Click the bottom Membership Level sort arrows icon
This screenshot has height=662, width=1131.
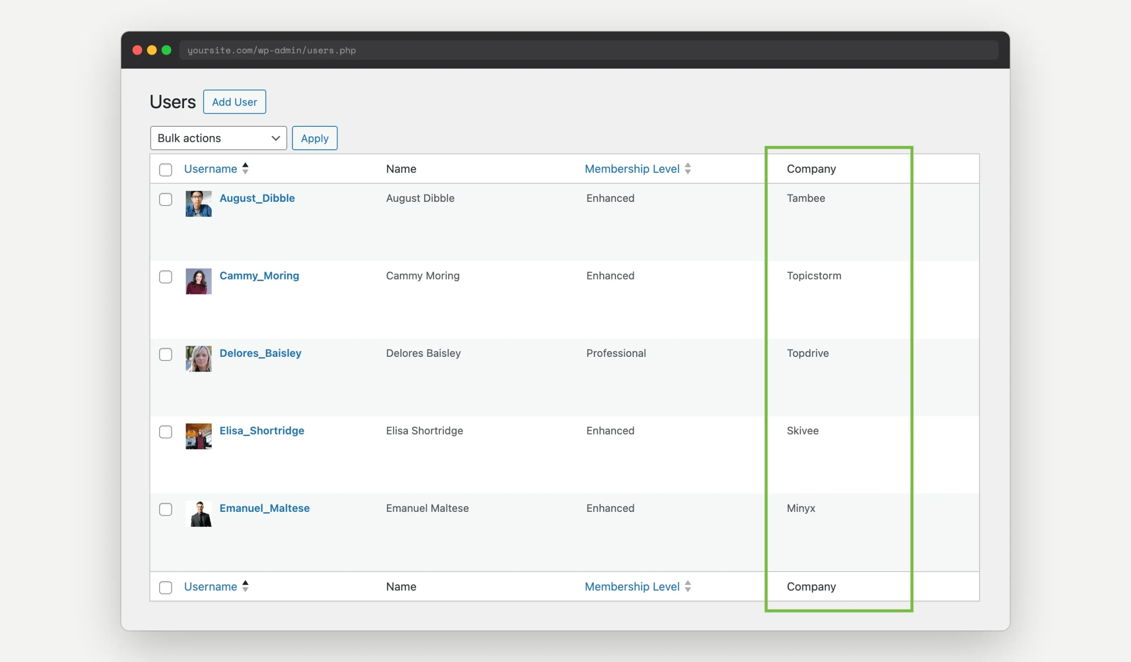click(688, 586)
